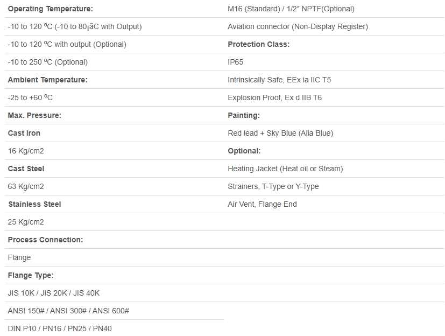Viewport: 445px width, 336px height.
Task: Click the Operating Temperature heading
Action: pyautogui.click(x=50, y=9)
